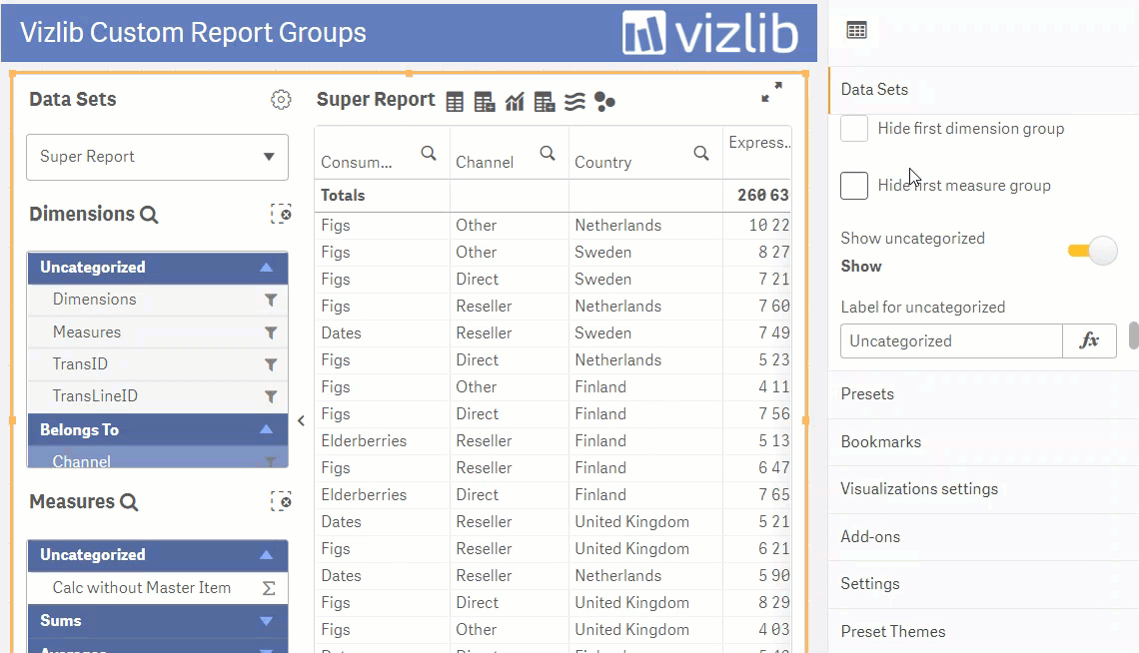Select the TransLineID dimension
1139x653 pixels.
[x=158, y=396]
